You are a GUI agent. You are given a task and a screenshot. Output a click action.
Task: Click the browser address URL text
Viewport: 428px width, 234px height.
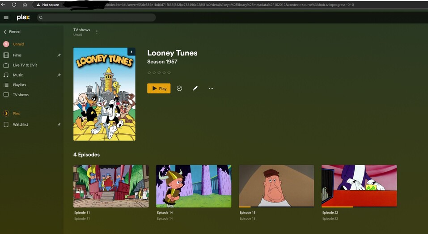tap(229, 4)
